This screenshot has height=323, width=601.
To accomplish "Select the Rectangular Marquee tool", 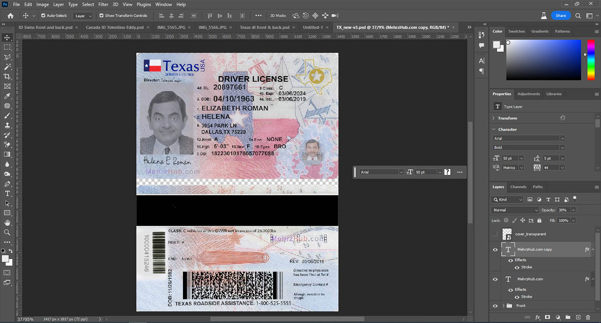I will point(7,48).
